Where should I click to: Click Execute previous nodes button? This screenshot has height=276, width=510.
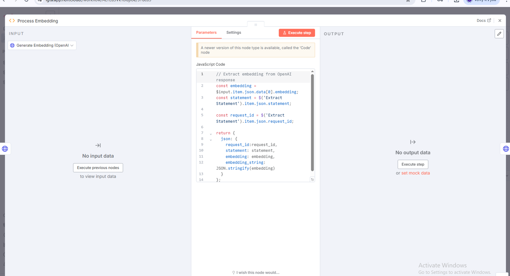coord(98,168)
